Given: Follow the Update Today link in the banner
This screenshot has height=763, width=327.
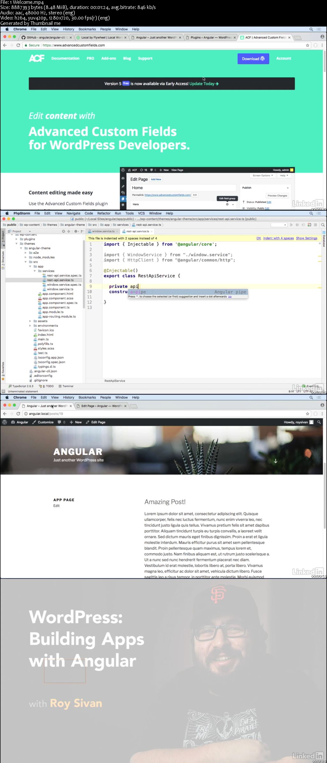Looking at the screenshot, I should 204,84.
